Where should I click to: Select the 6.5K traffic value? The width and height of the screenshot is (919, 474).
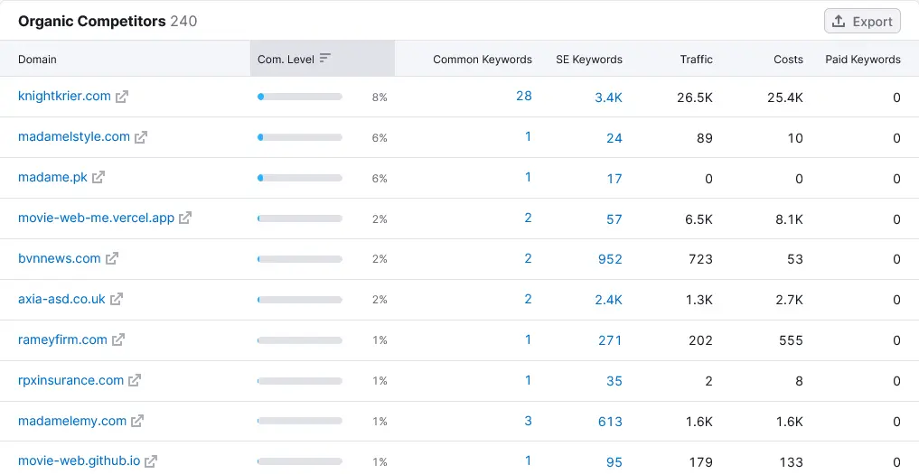point(699,219)
